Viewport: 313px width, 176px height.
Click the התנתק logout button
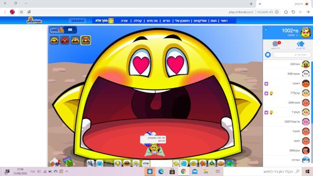click(78, 21)
